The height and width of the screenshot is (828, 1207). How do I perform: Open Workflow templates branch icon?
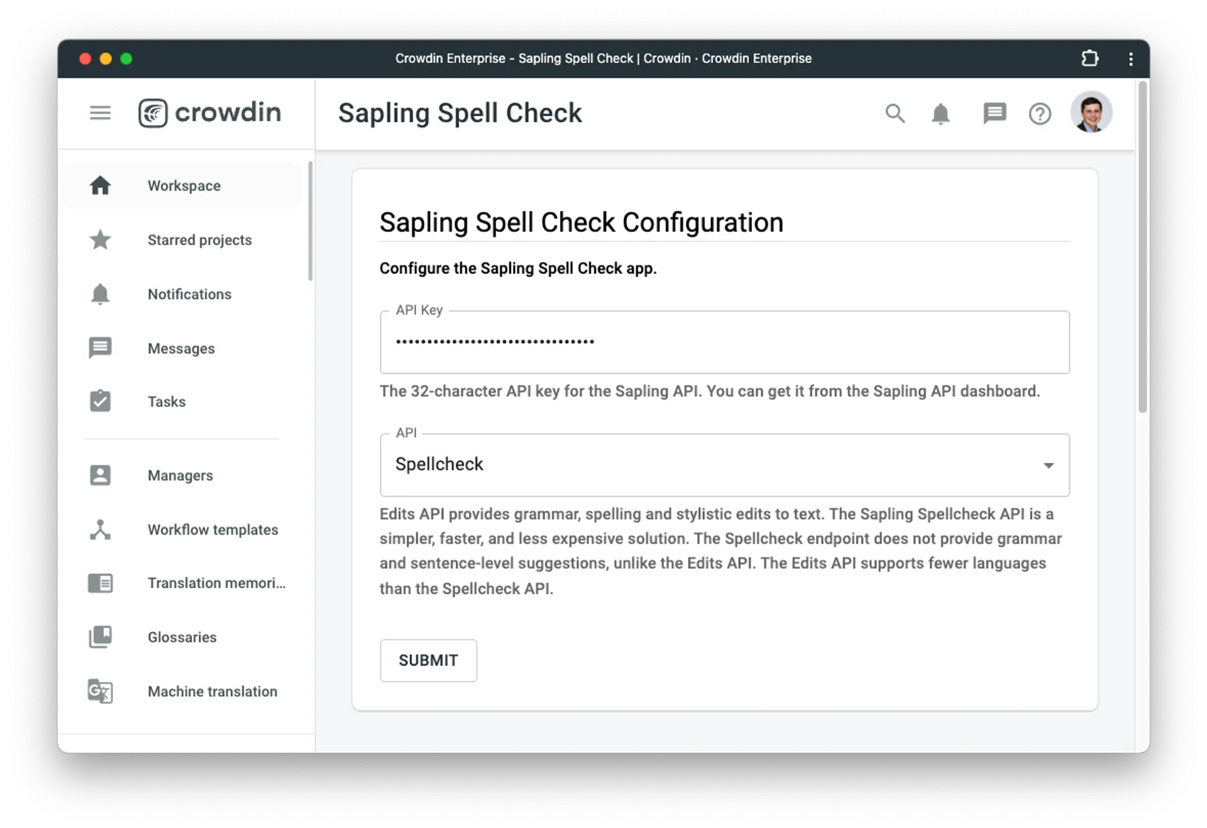(x=100, y=529)
